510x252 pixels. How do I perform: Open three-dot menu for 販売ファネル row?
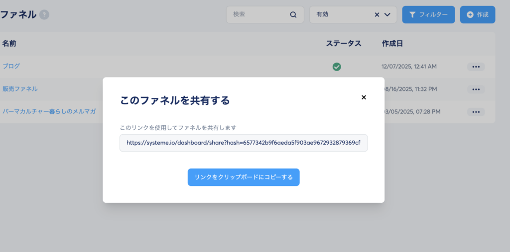476,89
